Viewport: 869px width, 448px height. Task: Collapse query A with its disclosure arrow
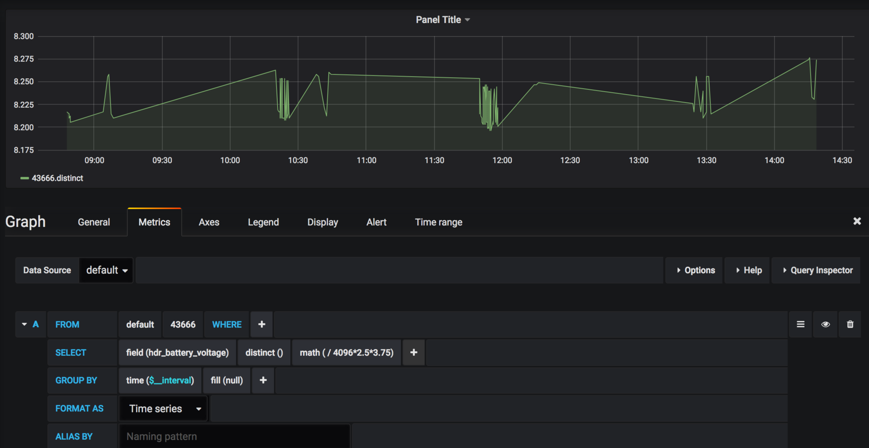click(24, 324)
